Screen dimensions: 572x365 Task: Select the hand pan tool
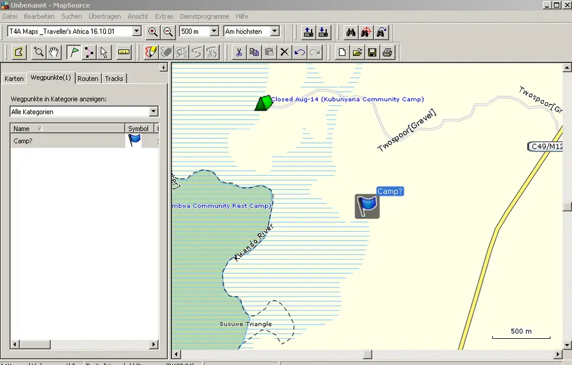click(54, 52)
